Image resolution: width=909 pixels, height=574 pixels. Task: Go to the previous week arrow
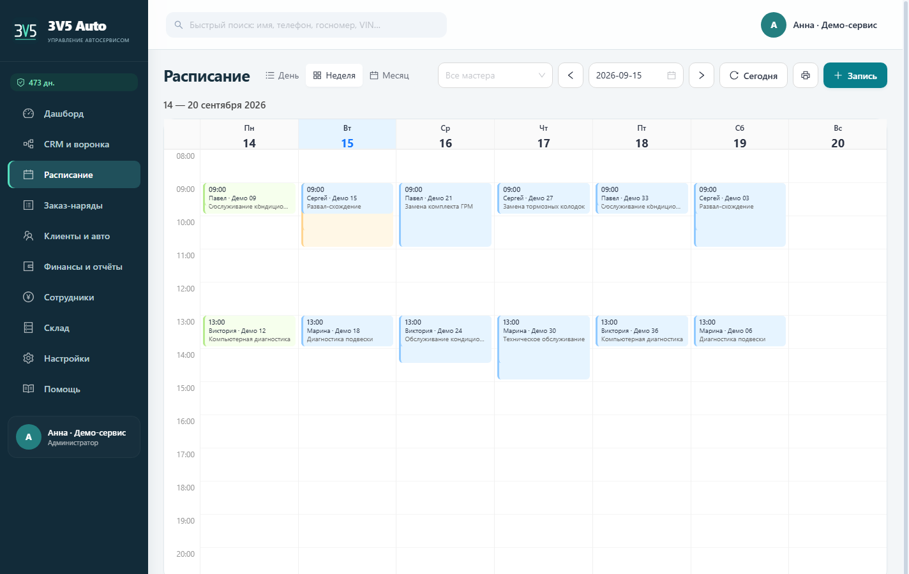(x=571, y=75)
